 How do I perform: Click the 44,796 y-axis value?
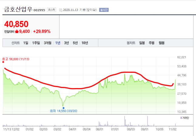point(182,75)
